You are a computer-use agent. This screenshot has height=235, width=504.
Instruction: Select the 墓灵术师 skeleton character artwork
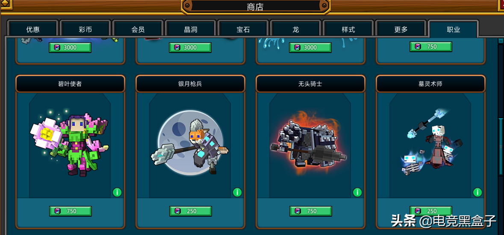[431, 142]
